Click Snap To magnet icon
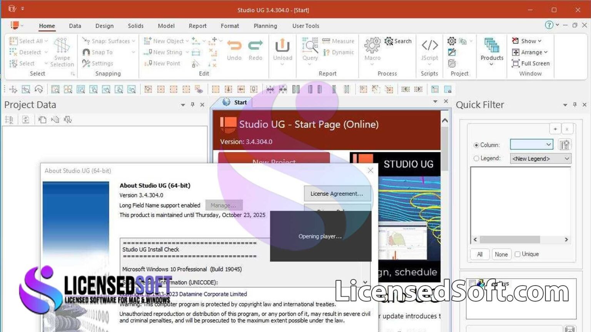Image resolution: width=591 pixels, height=332 pixels. point(86,52)
